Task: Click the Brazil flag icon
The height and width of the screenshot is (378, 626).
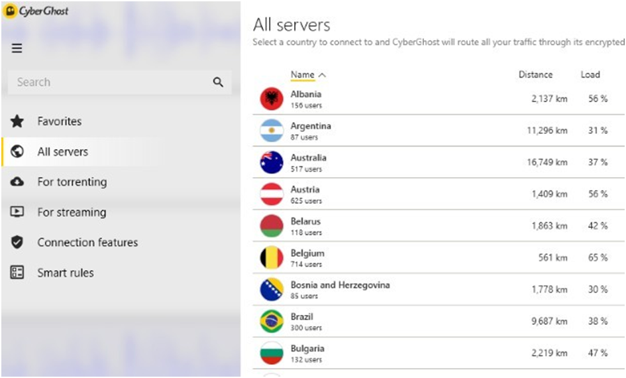Action: click(x=272, y=322)
